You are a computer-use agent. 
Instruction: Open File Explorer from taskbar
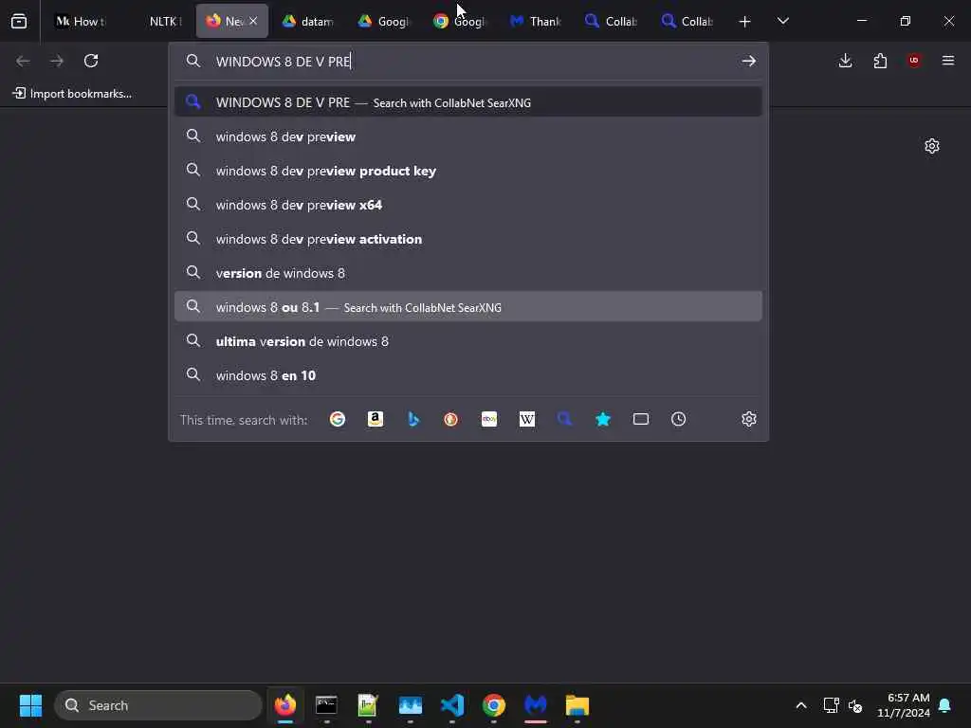click(x=577, y=705)
